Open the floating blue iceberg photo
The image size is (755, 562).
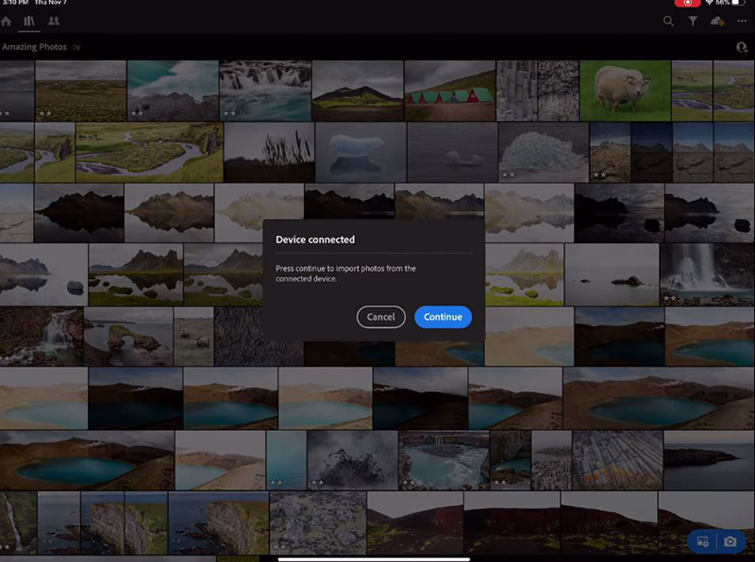click(x=361, y=152)
